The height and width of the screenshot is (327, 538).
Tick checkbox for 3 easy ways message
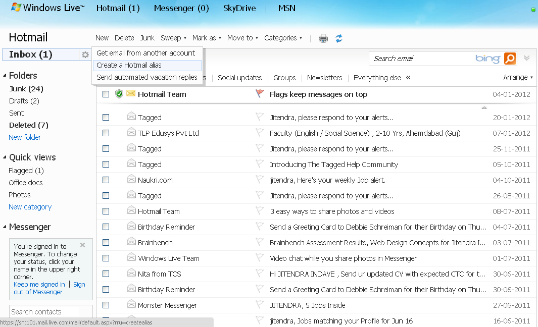point(106,211)
